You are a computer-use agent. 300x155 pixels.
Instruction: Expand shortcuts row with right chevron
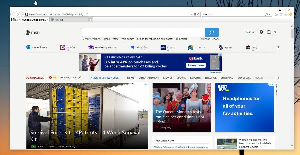click(278, 47)
